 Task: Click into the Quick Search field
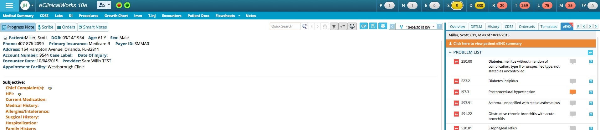[285, 27]
